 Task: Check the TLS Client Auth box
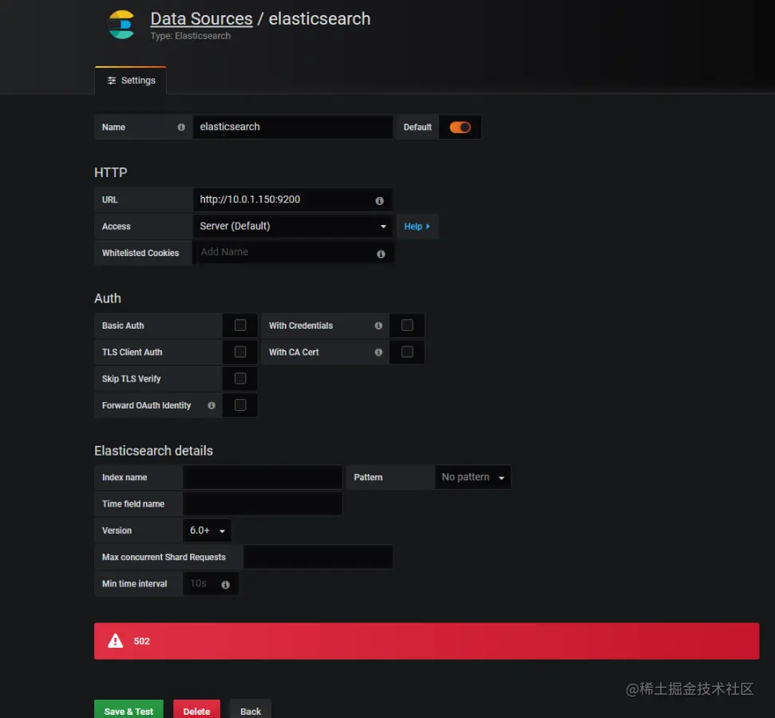[x=240, y=352]
